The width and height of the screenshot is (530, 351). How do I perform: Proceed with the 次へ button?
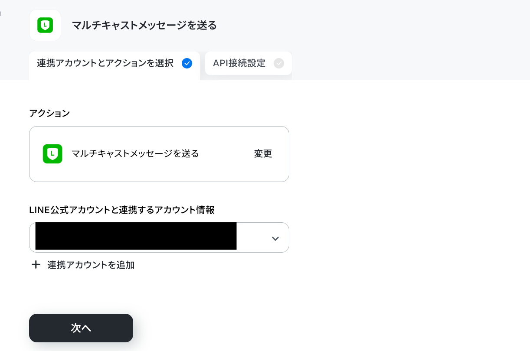click(81, 328)
